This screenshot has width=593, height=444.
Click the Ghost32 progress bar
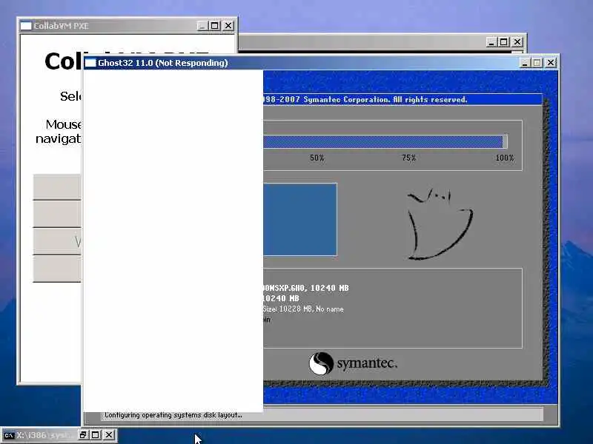tap(385, 142)
